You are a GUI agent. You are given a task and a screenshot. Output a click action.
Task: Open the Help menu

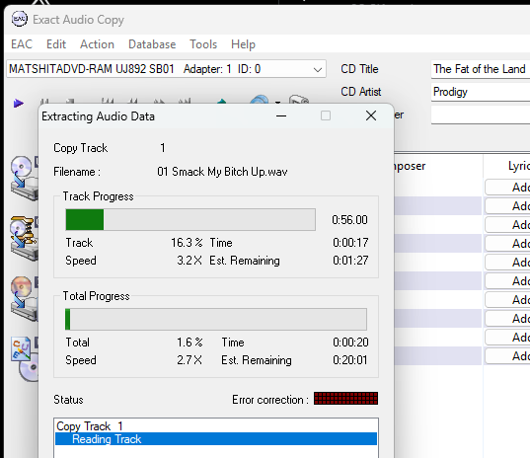tap(243, 44)
